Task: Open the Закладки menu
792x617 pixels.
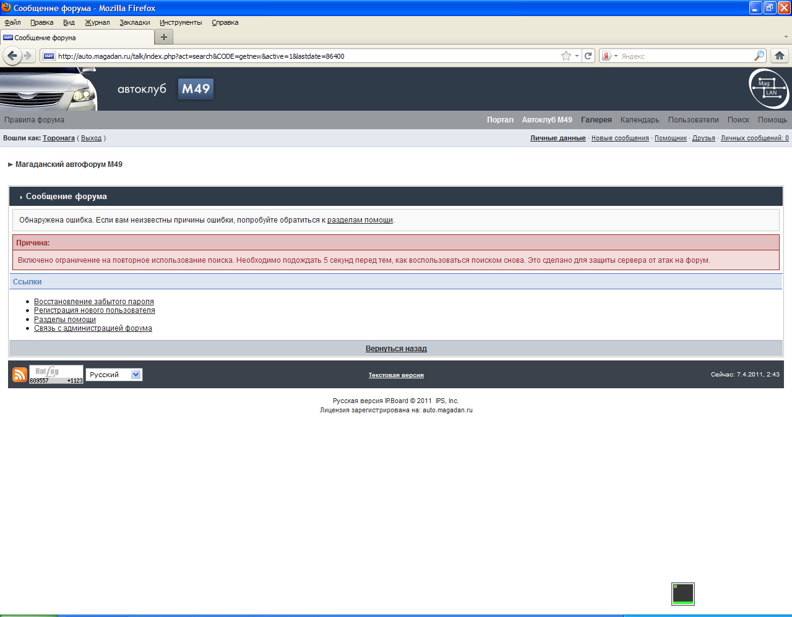Action: [x=134, y=22]
